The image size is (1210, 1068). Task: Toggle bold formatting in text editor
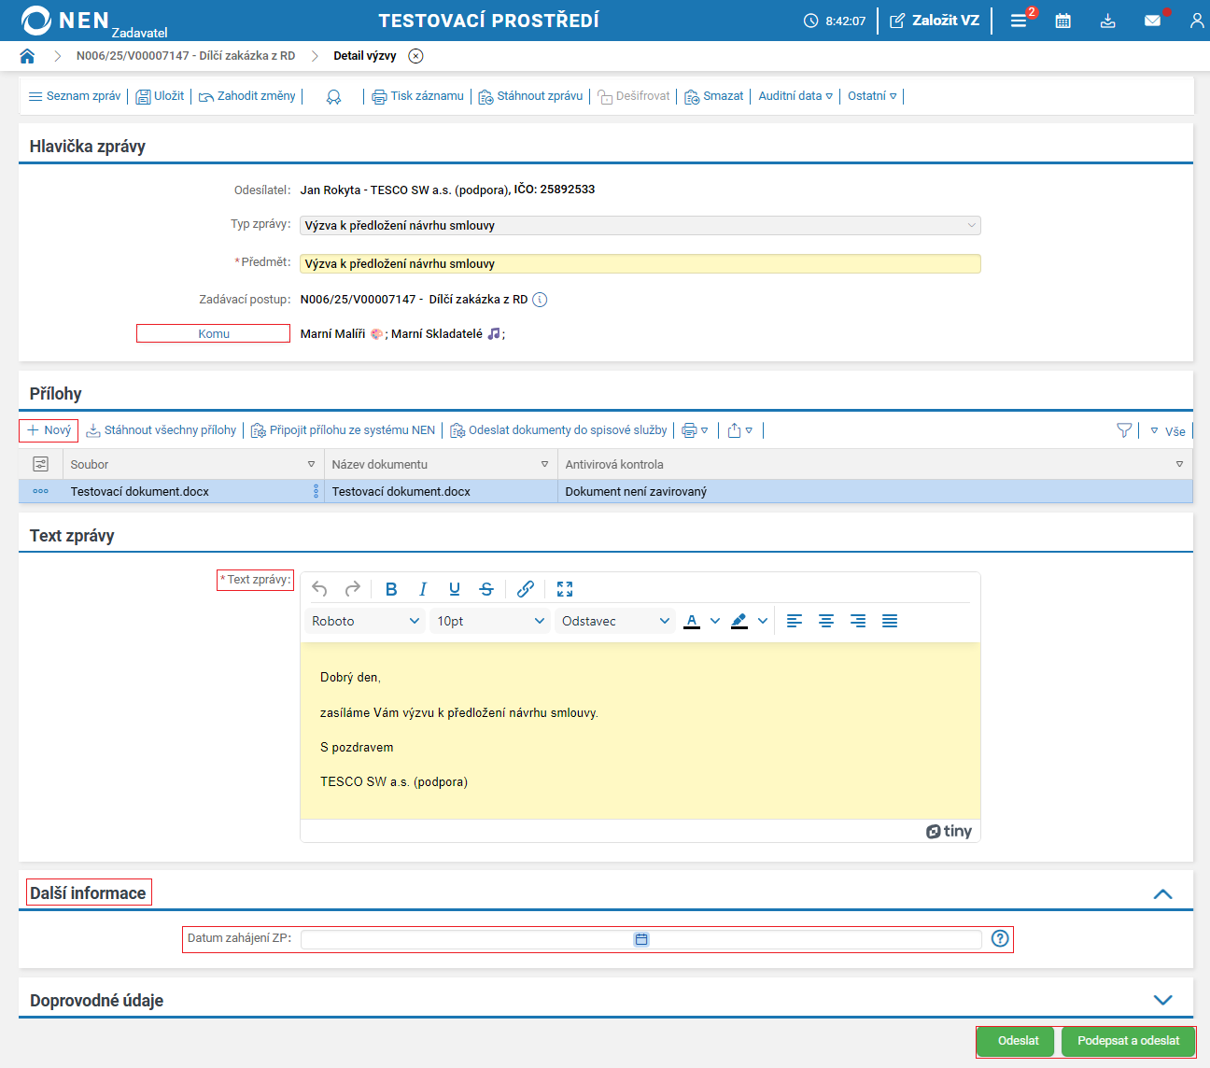391,589
